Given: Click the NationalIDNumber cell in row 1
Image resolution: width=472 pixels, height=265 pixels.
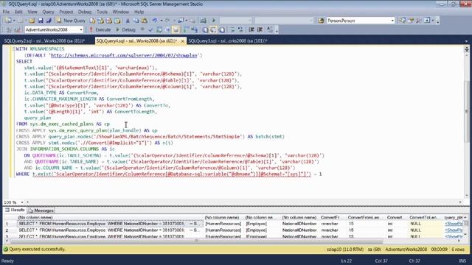Looking at the screenshot, I should point(299,224).
